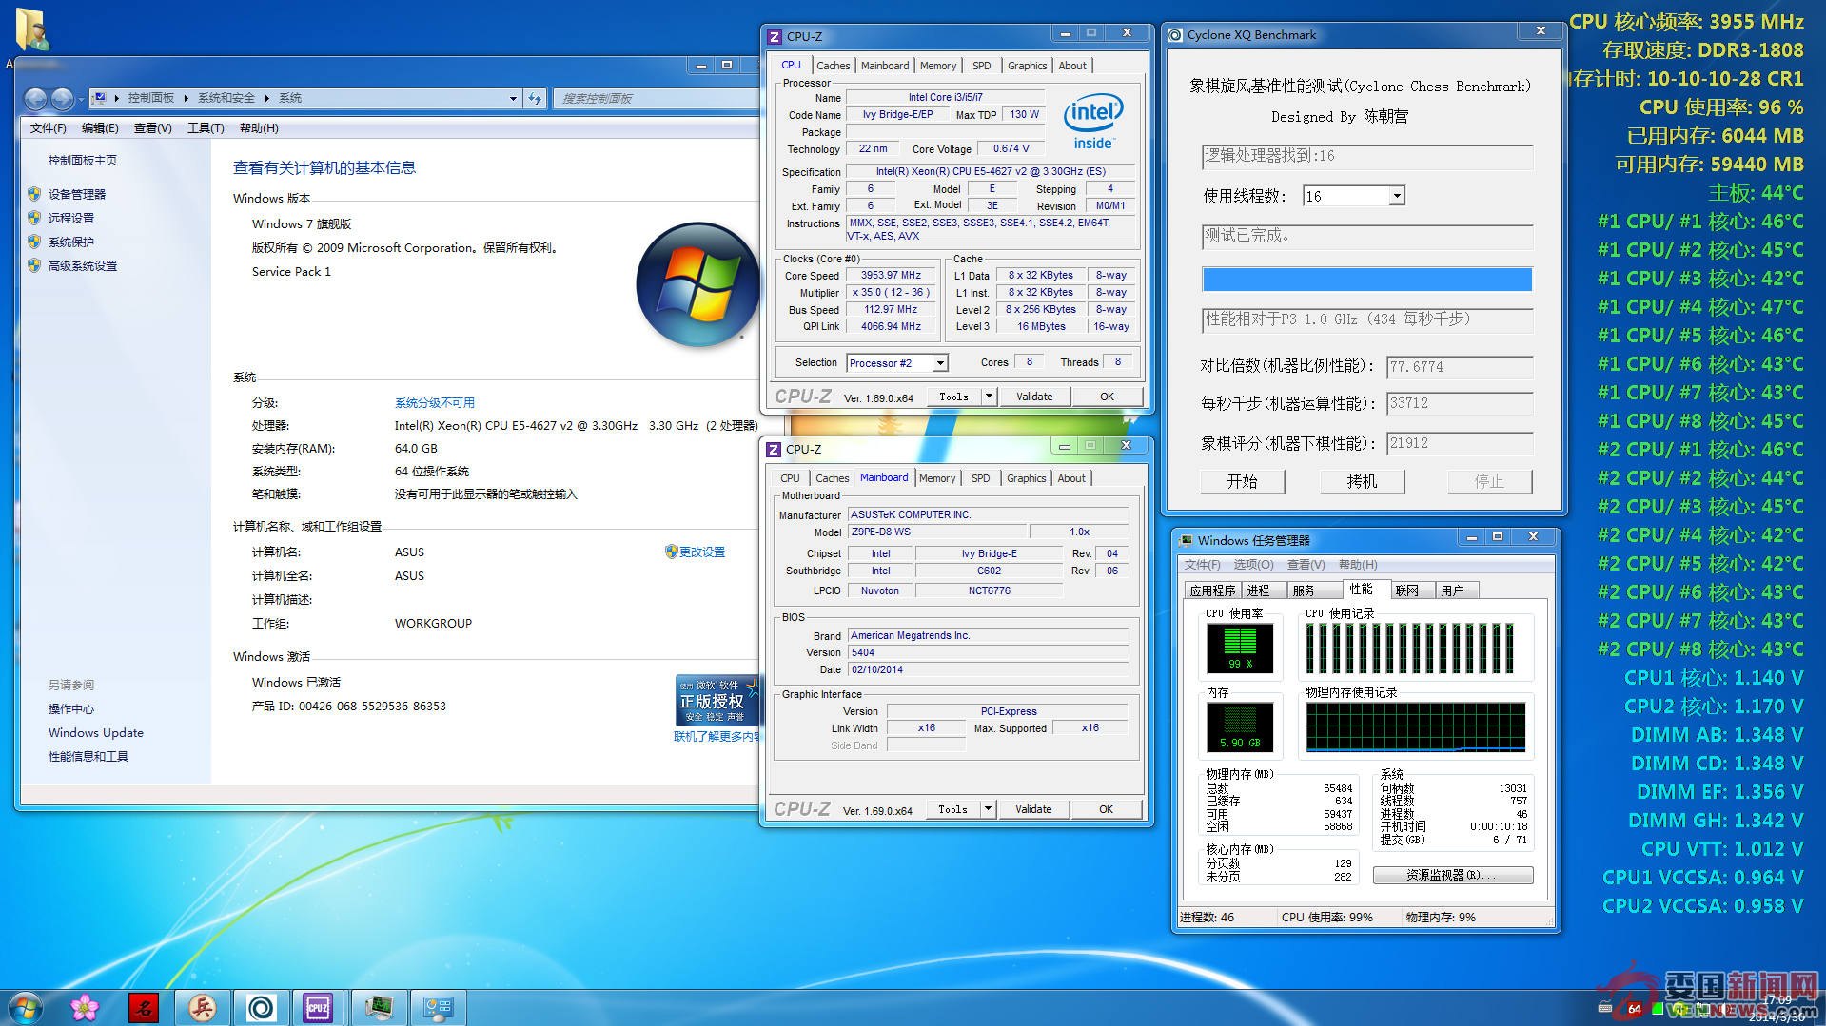Click the CPU-Z icon in upper window title

point(775,36)
